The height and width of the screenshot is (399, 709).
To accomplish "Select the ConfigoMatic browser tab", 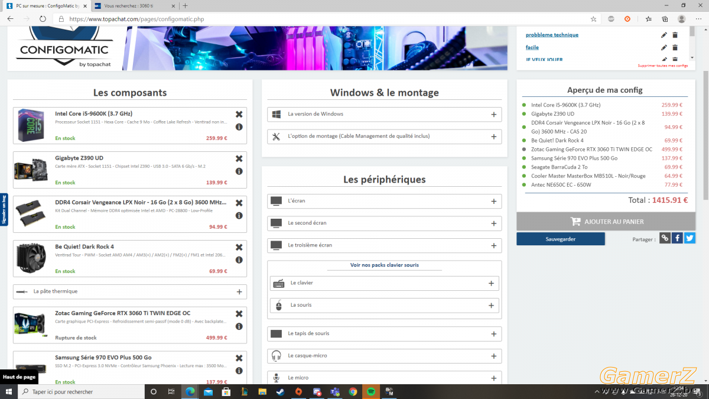I will pos(47,5).
